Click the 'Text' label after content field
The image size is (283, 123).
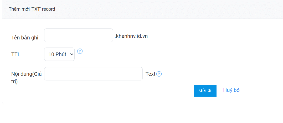[x=150, y=74]
